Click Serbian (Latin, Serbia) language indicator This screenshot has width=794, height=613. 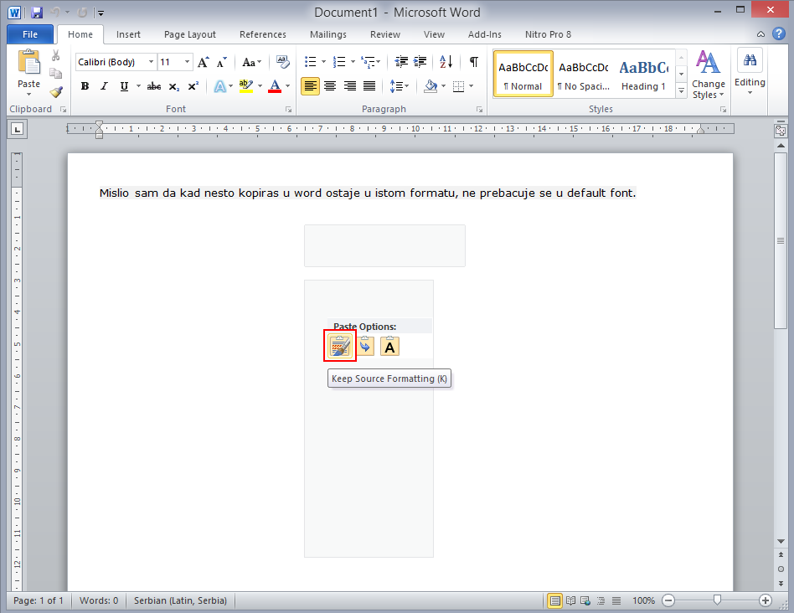(180, 600)
